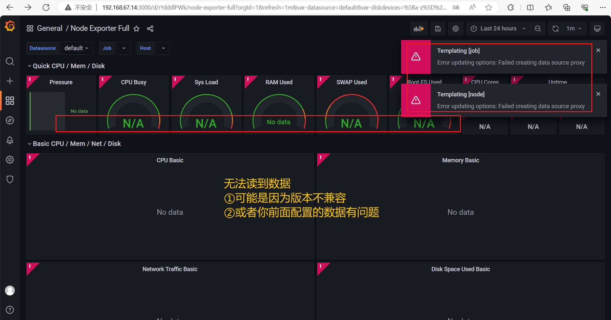Reload the page with browser refresh
Image resolution: width=611 pixels, height=320 pixels.
[46, 7]
